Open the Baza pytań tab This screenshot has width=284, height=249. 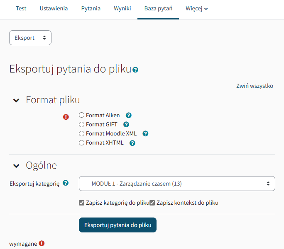tap(158, 8)
